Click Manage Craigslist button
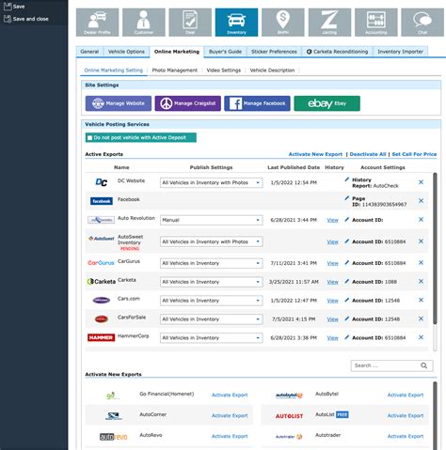The height and width of the screenshot is (450, 446). [188, 103]
